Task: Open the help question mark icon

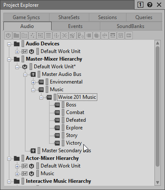Action: pyautogui.click(x=150, y=5)
